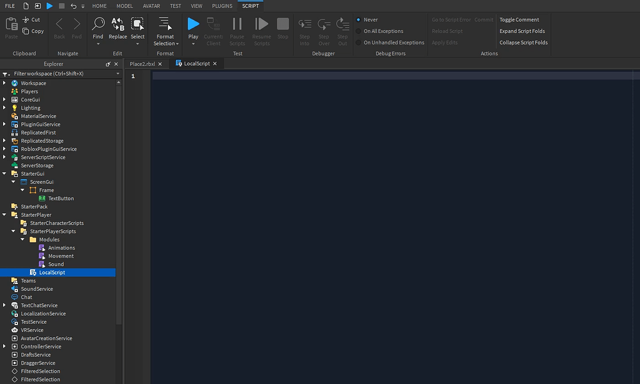The image size is (640, 384).
Task: Select the Sound module script
Action: 56,265
